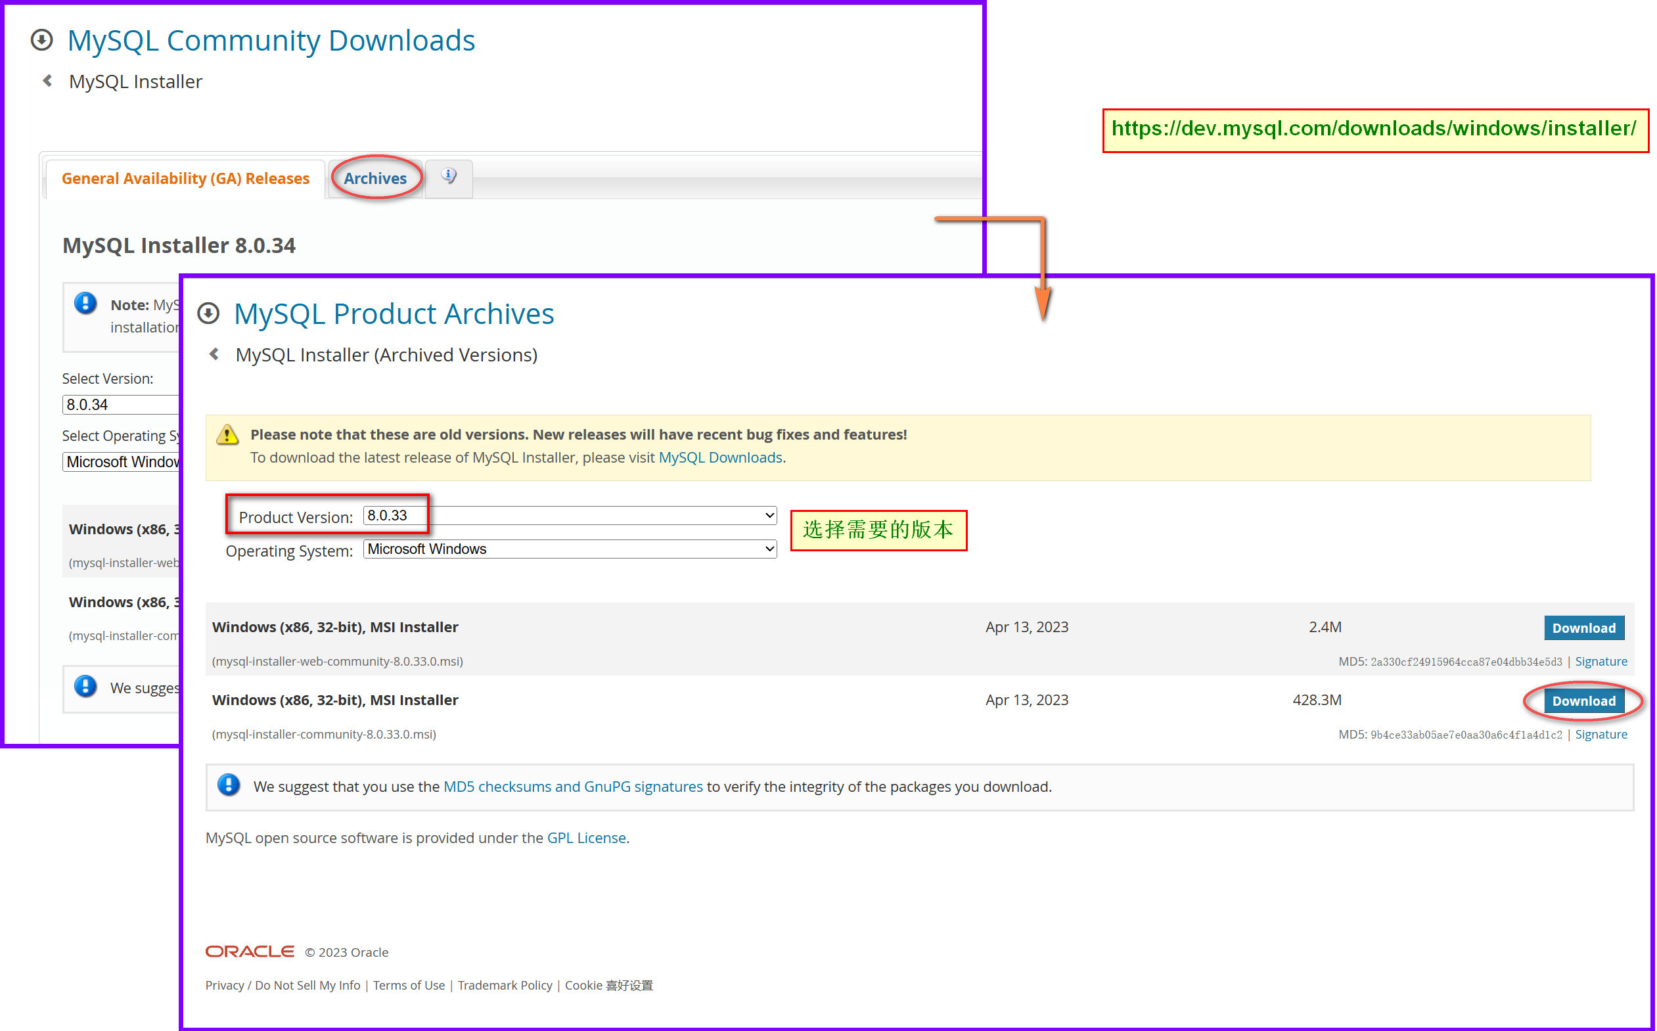The width and height of the screenshot is (1657, 1031).
Task: Open the Select Version 8.0.34 dropdown
Action: pos(120,404)
